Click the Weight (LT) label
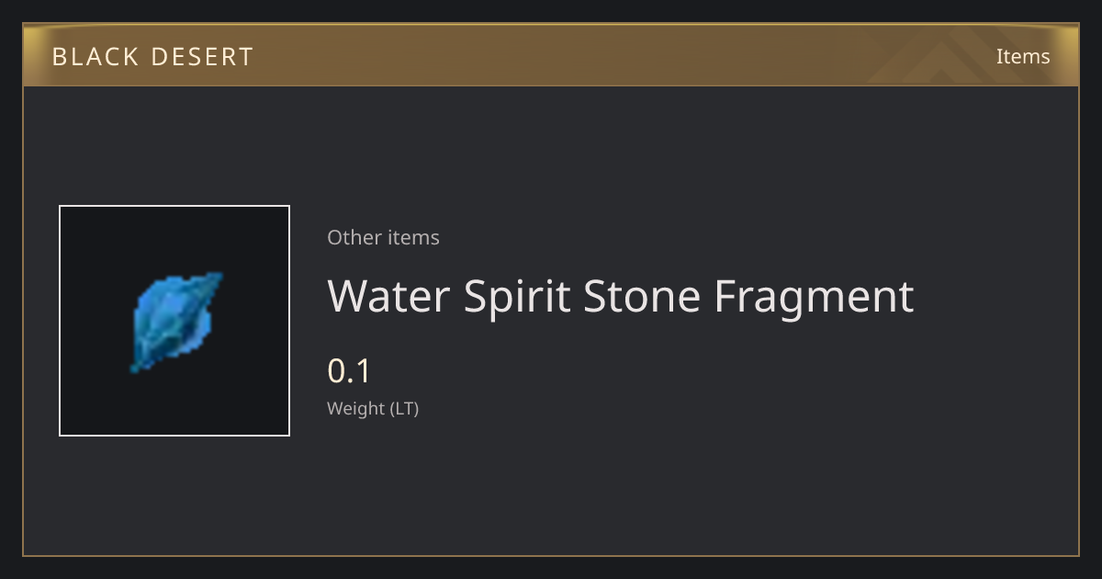This screenshot has width=1102, height=579. pyautogui.click(x=373, y=408)
